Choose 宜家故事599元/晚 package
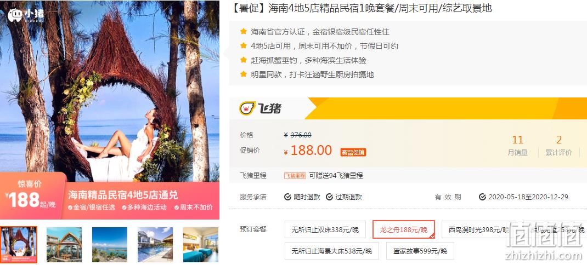 pyautogui.click(x=420, y=251)
